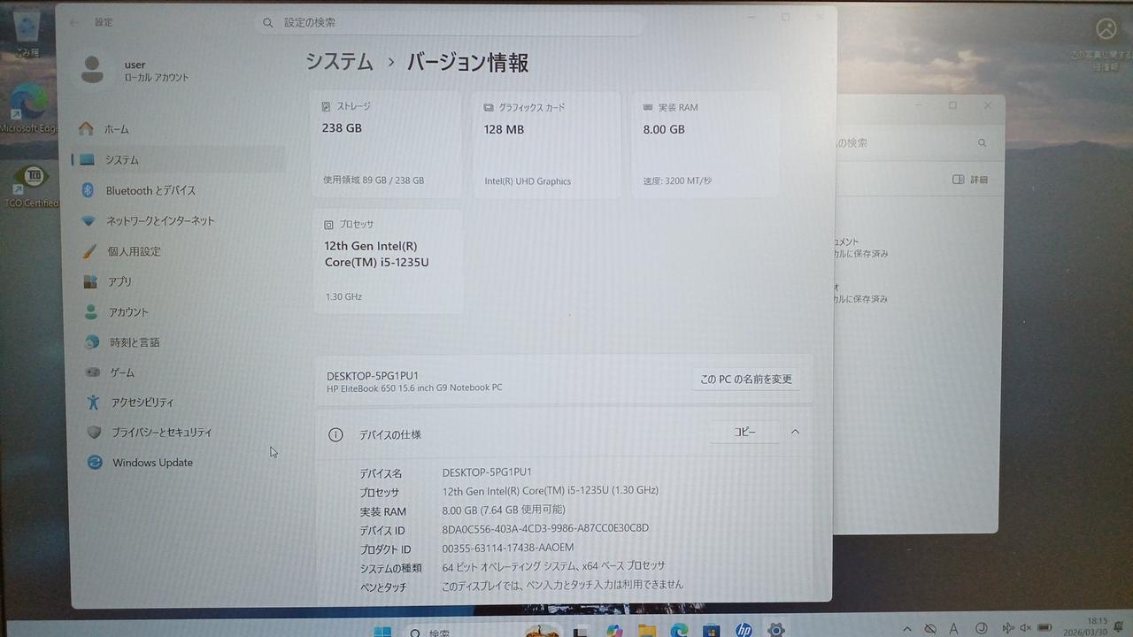Go to ネットワークとインターネット settings
The width and height of the screenshot is (1133, 637).
click(159, 221)
